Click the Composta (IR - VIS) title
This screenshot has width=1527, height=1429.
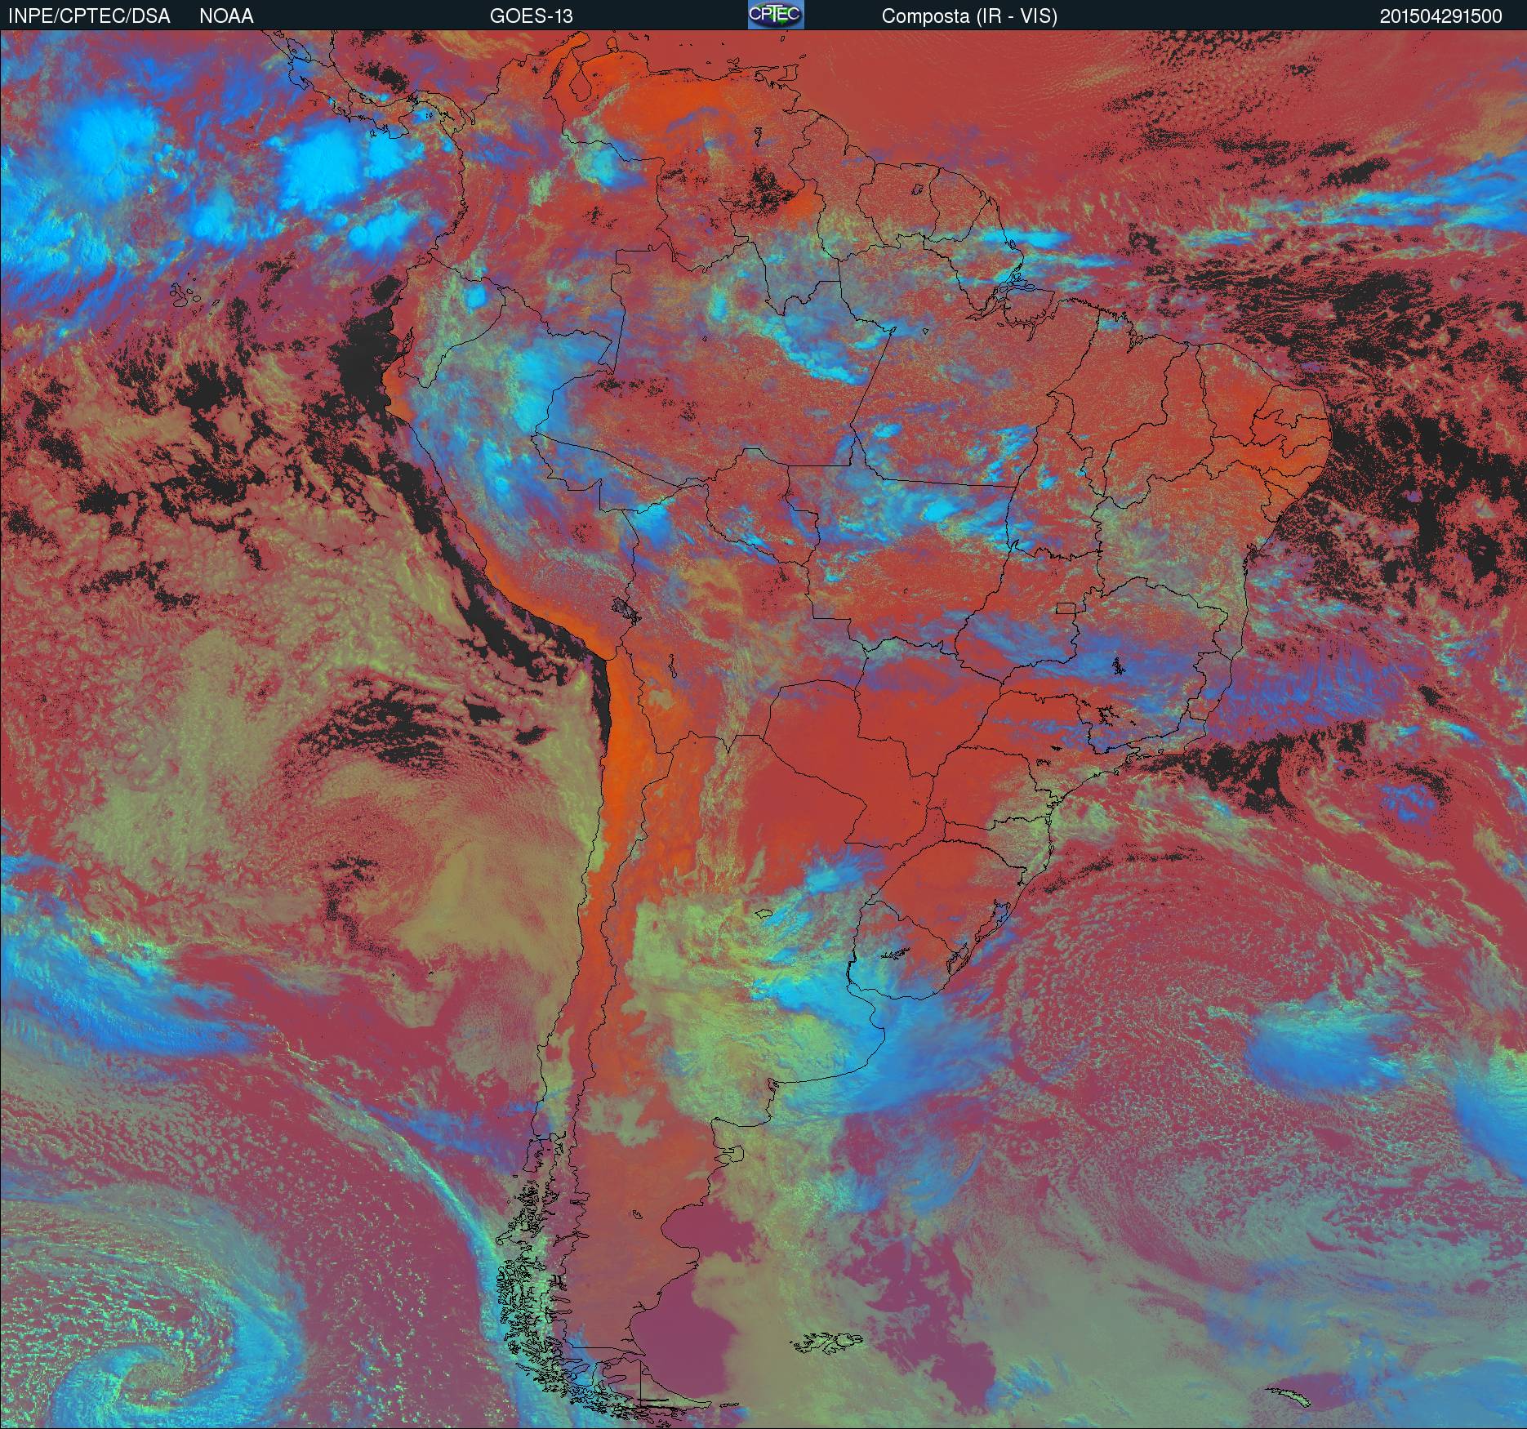tap(969, 16)
